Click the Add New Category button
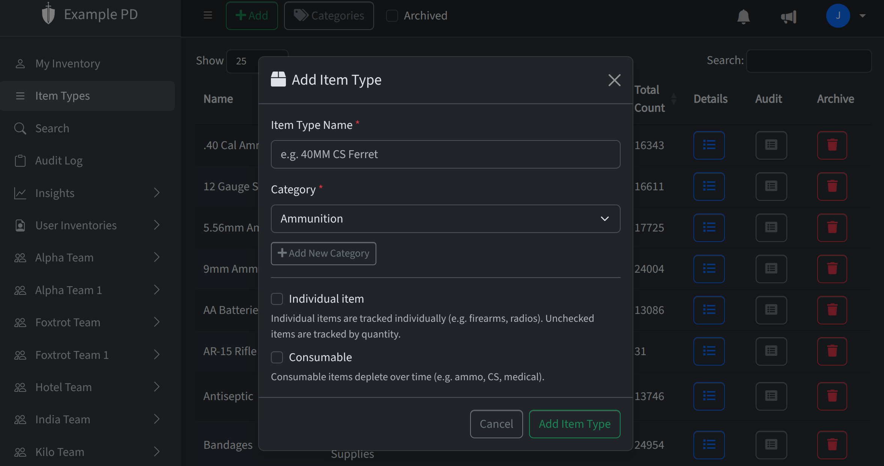 click(x=323, y=253)
